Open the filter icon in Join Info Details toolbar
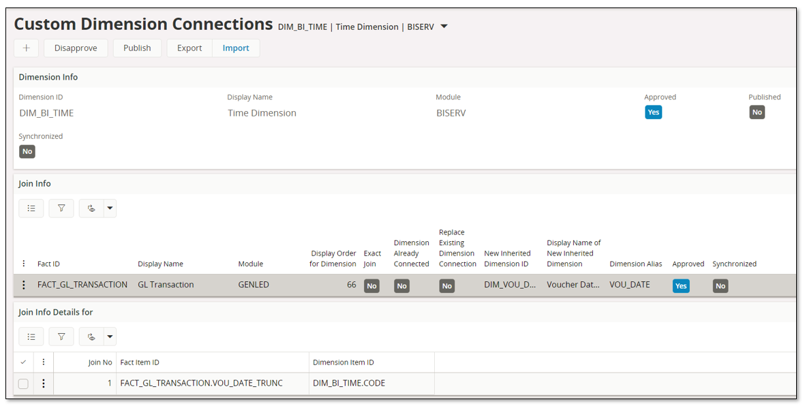 click(x=61, y=336)
